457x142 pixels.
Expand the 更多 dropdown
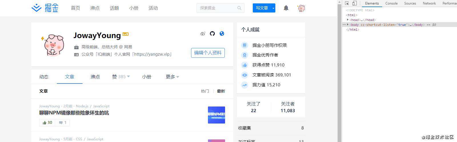pyautogui.click(x=172, y=77)
